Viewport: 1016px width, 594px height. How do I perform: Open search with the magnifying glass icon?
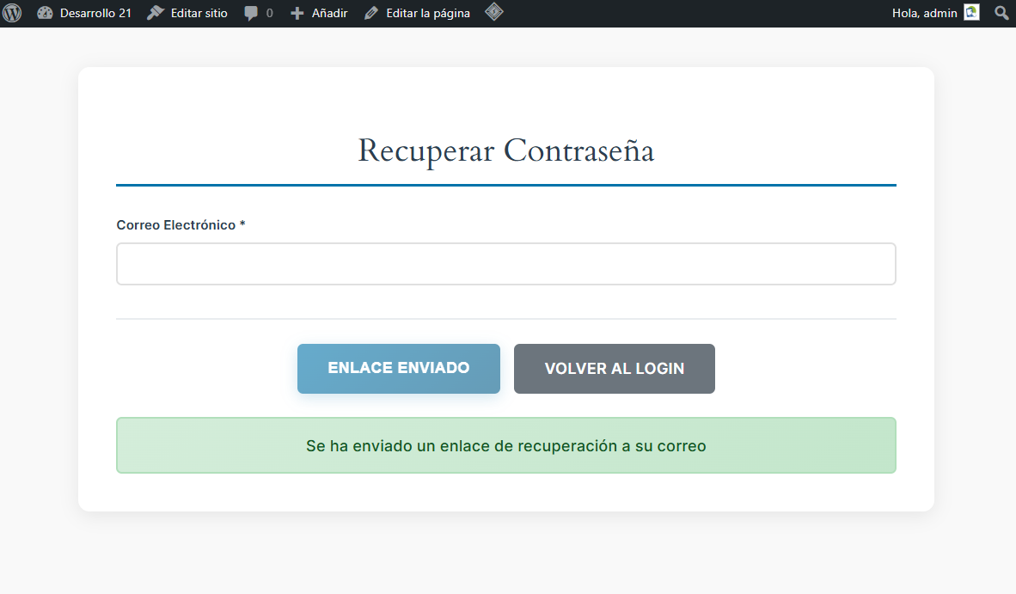click(1001, 13)
